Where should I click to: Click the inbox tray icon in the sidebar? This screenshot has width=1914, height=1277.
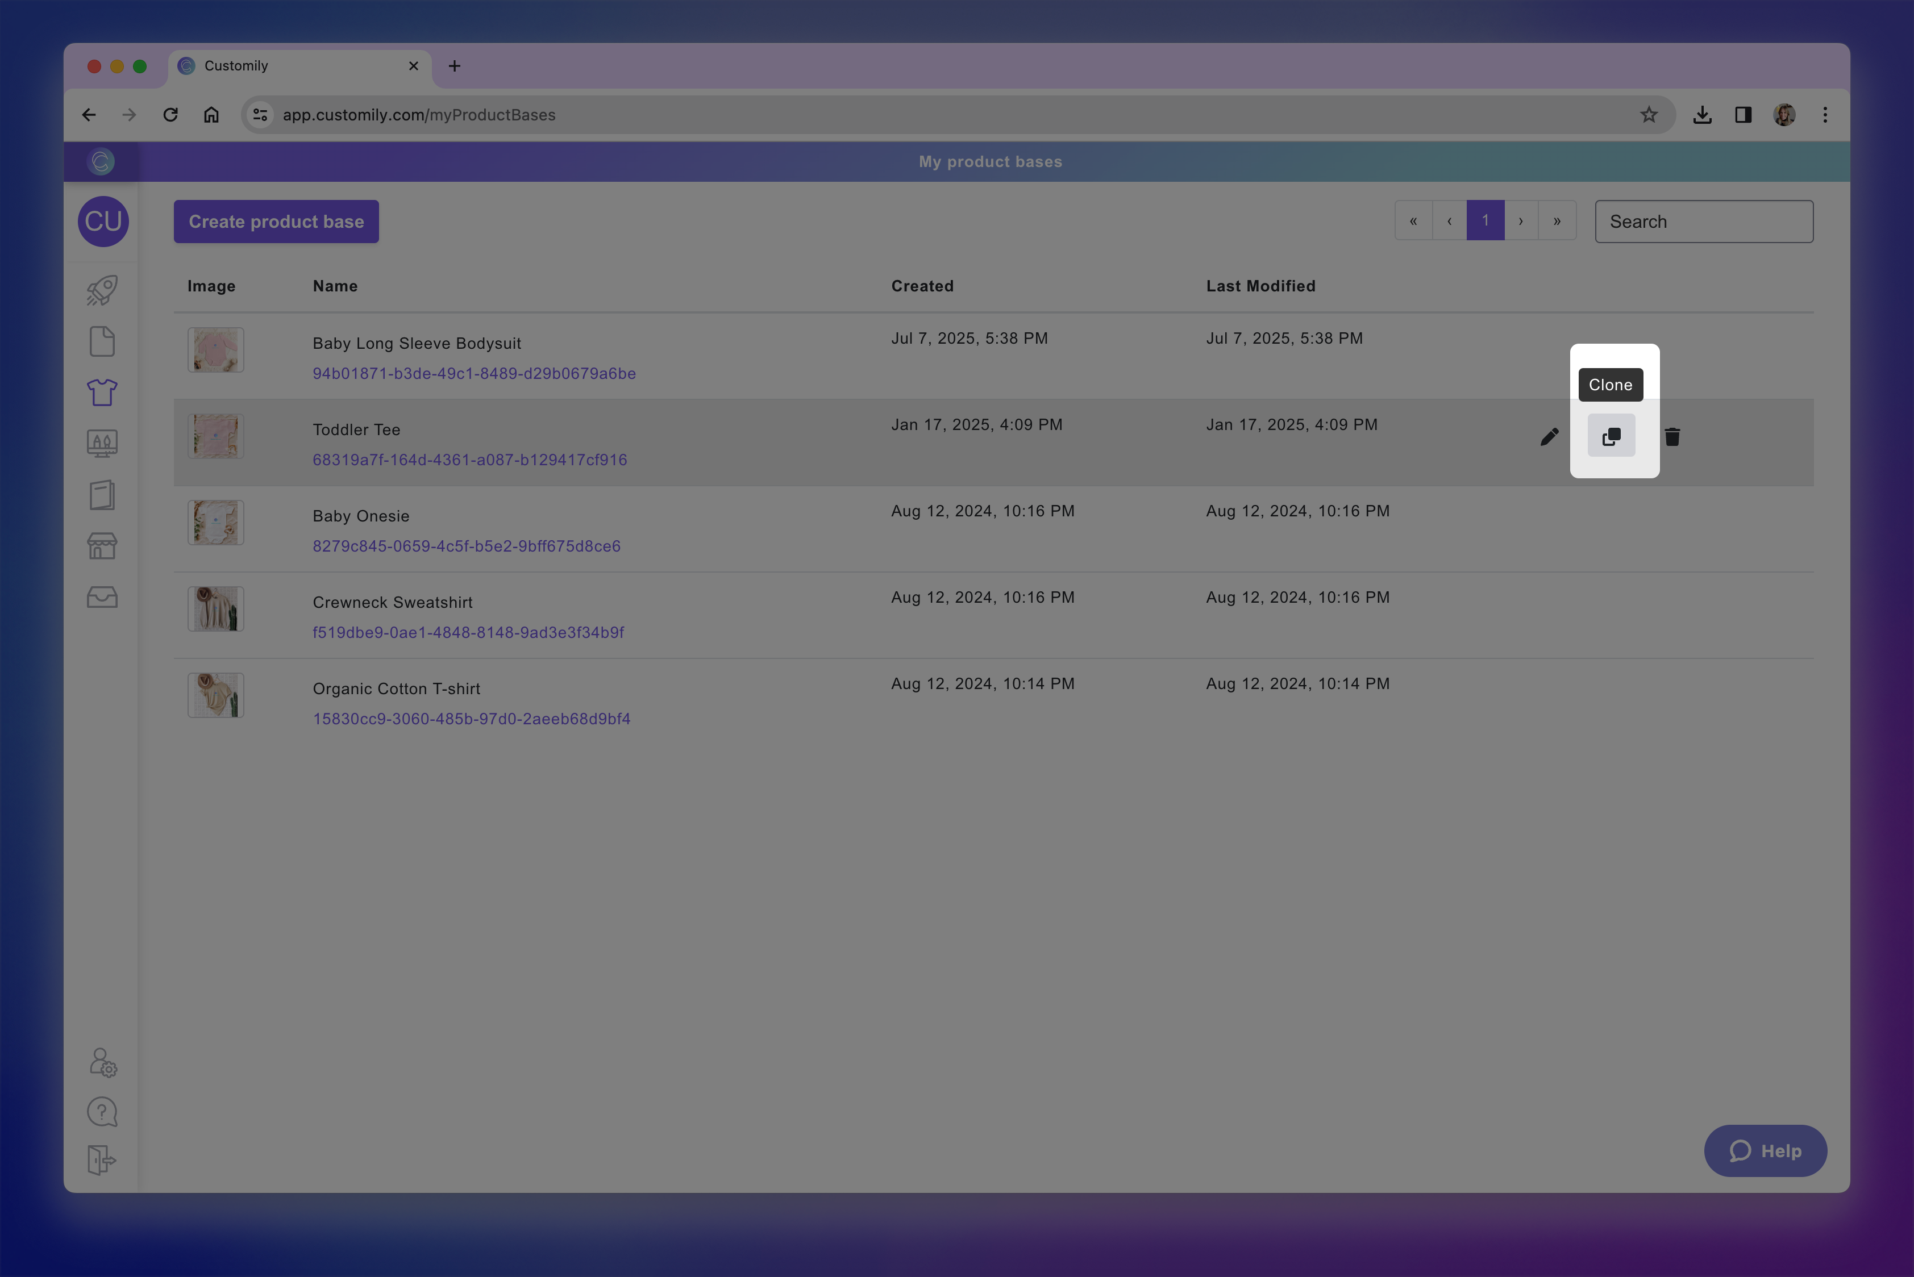pyautogui.click(x=102, y=598)
